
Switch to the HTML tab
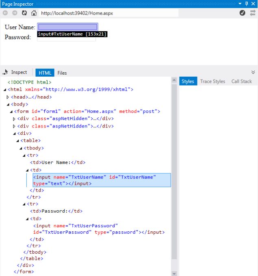pos(45,73)
